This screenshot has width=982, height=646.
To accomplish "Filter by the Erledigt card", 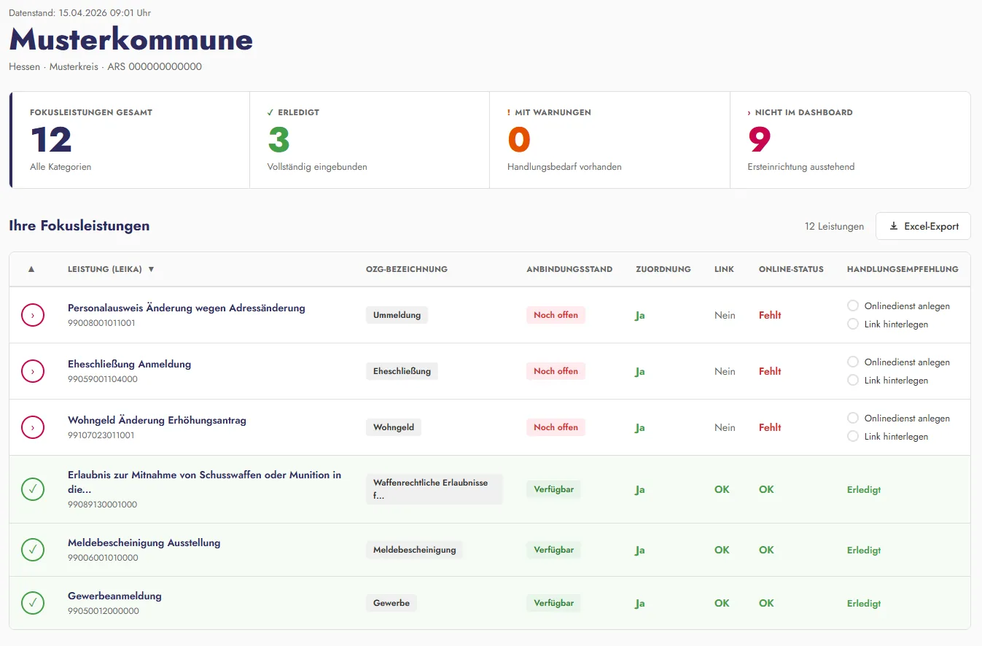I will pos(370,140).
